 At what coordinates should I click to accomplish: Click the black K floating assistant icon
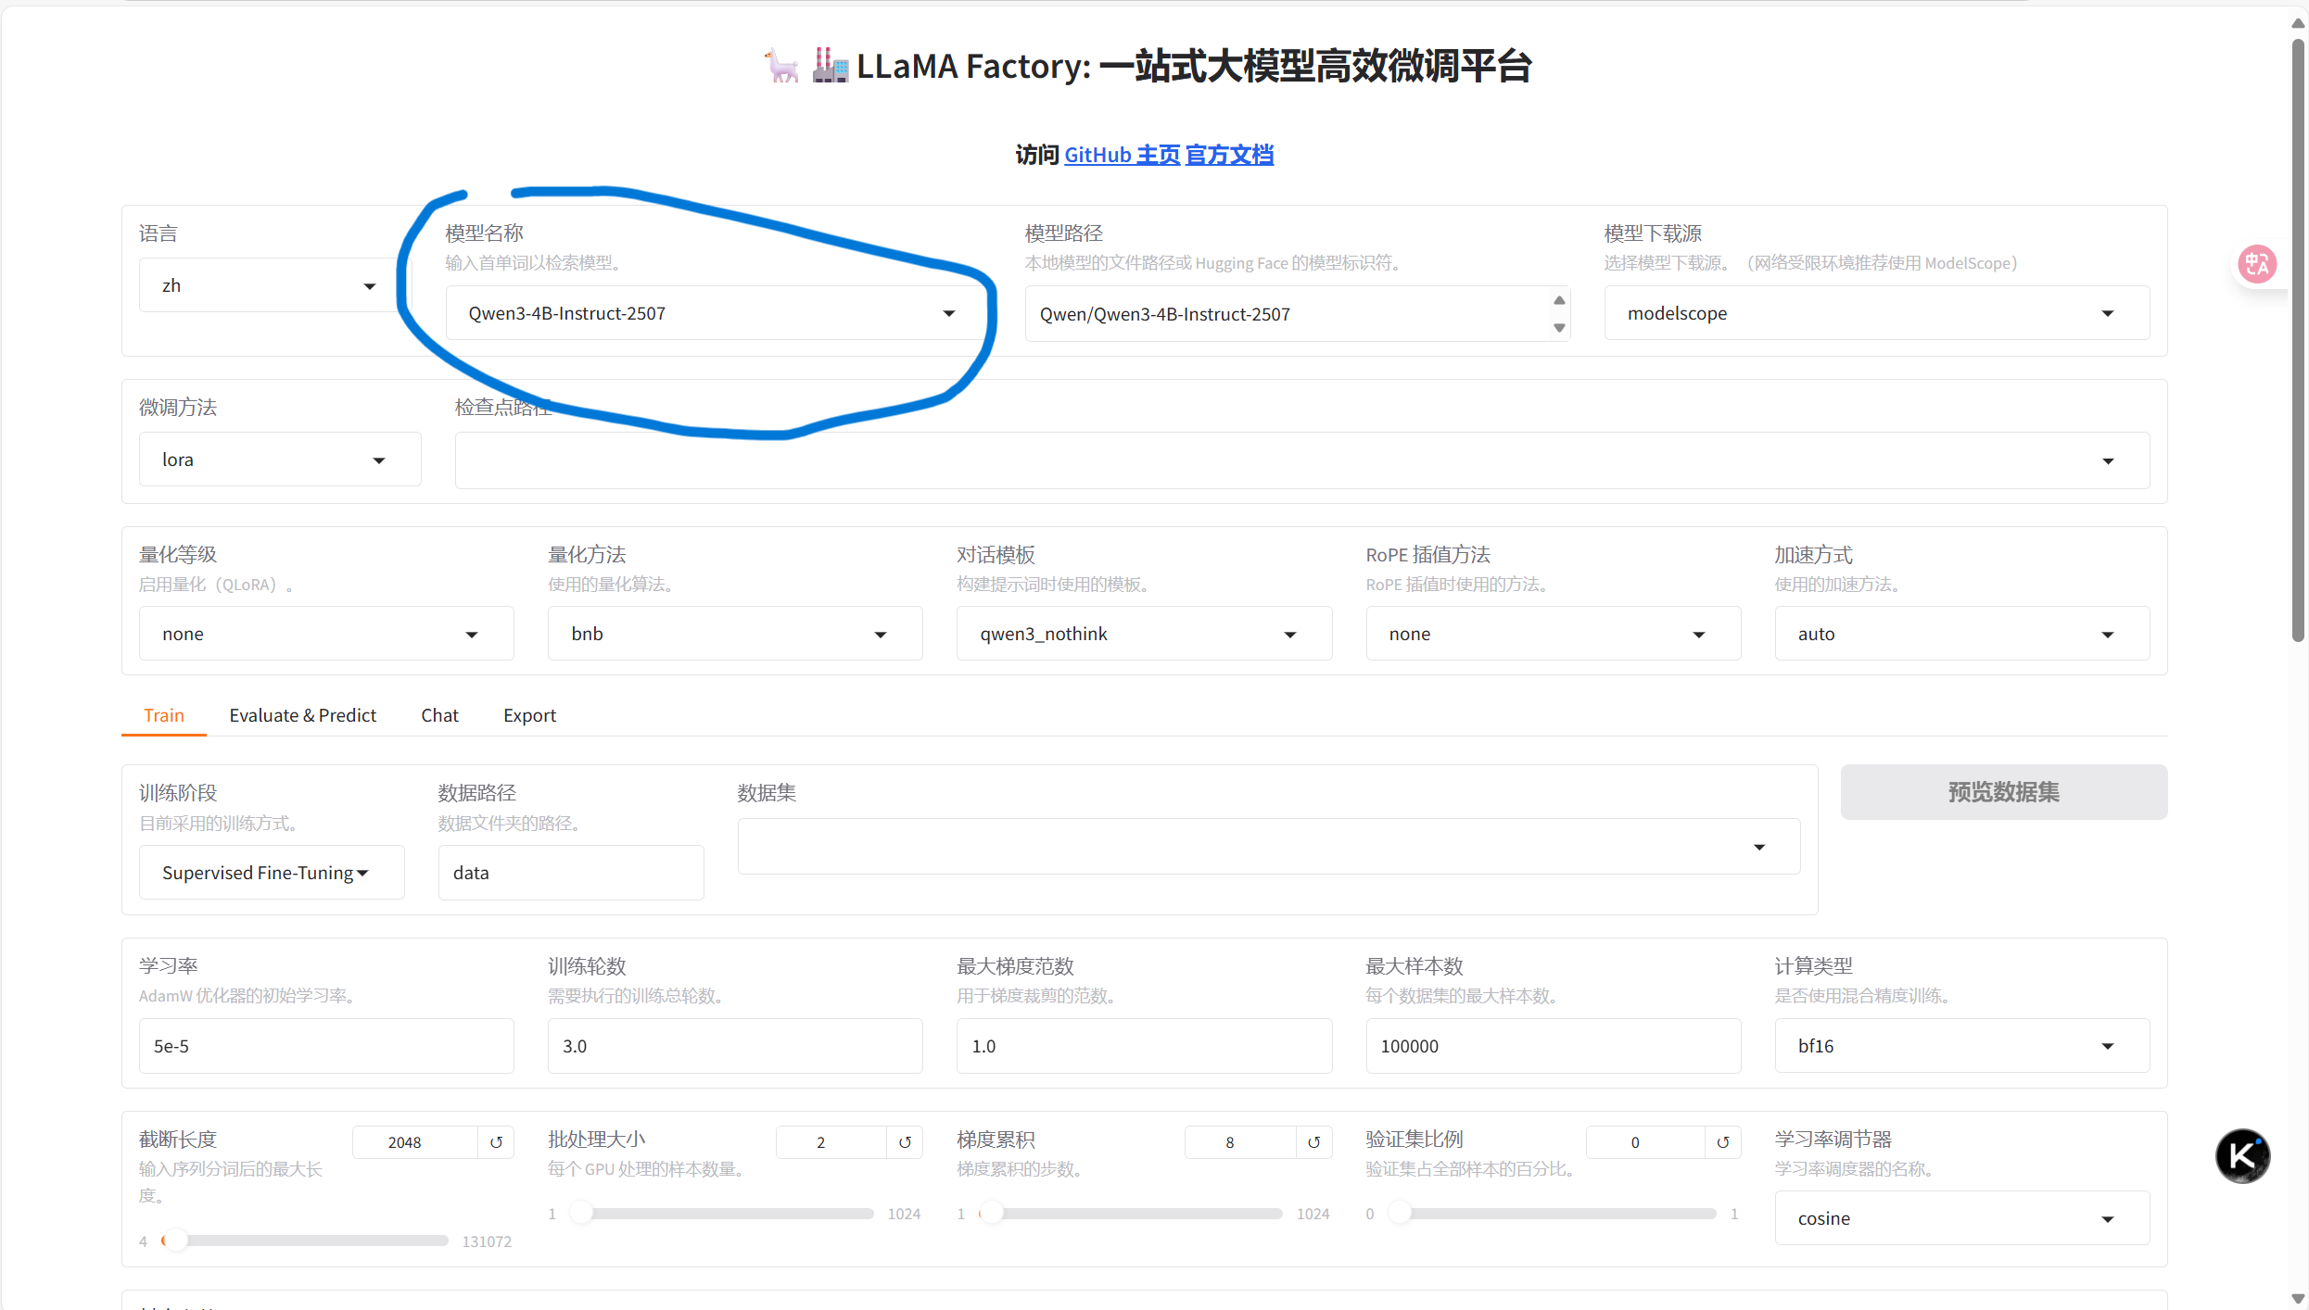click(x=2242, y=1155)
